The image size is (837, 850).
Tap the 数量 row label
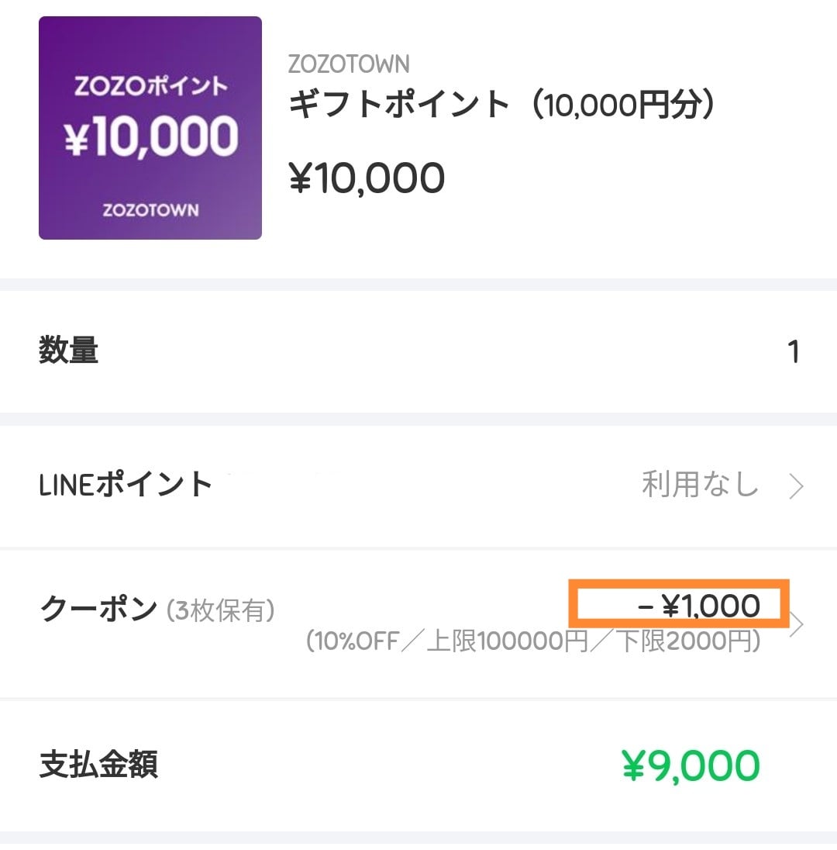[x=69, y=351]
